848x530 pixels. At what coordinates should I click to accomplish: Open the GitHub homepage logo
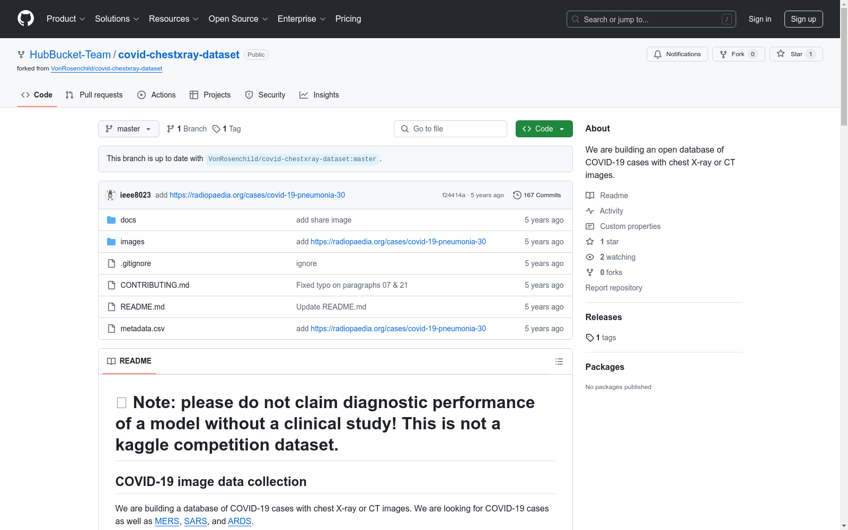[25, 19]
